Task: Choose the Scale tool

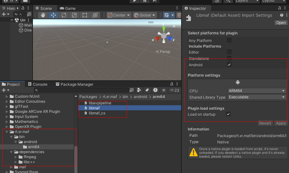Action: (x=74, y=15)
